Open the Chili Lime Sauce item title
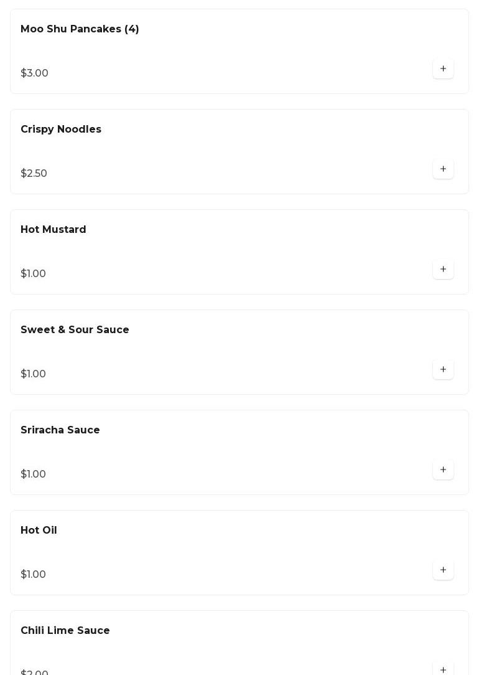Screen dimensions: 479x675 tap(65, 631)
